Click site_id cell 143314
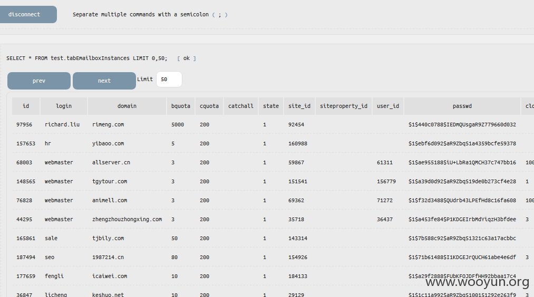534x297 pixels. point(298,239)
